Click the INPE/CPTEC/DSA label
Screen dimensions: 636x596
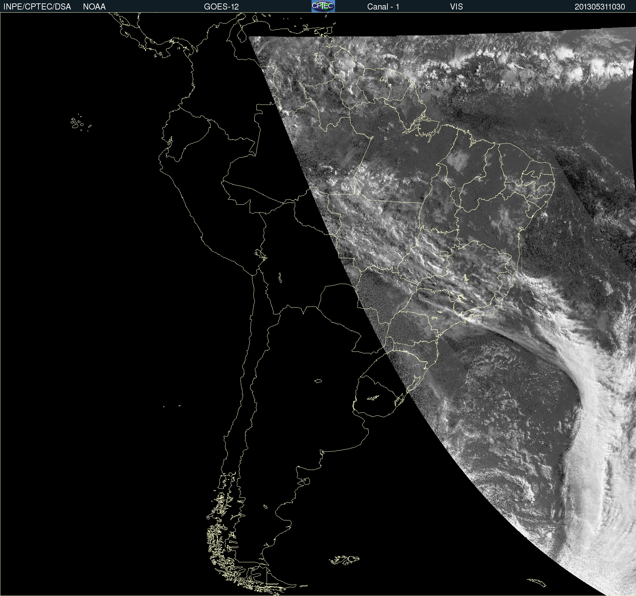coord(37,7)
